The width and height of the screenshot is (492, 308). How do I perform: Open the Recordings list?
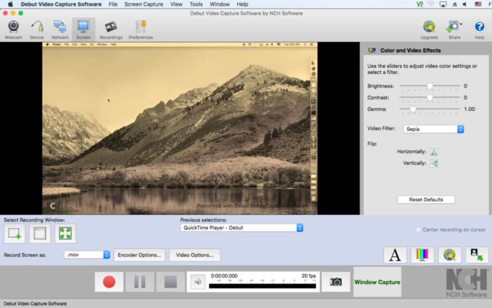click(x=110, y=28)
